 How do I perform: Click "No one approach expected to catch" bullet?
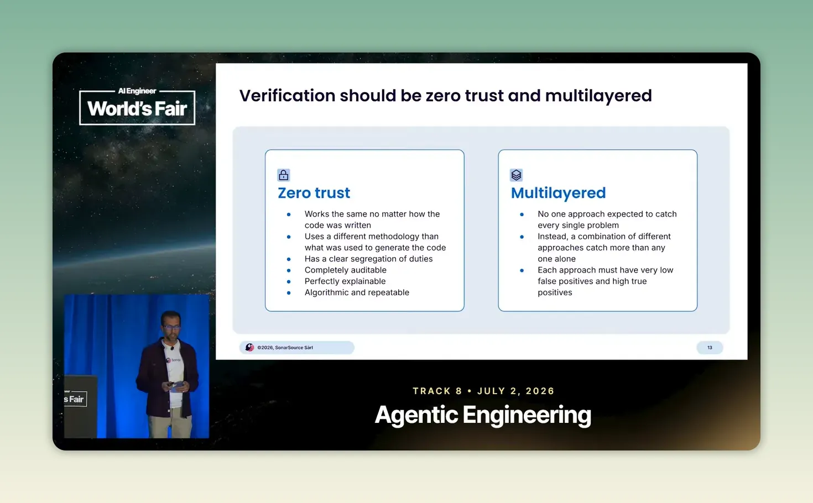click(607, 219)
